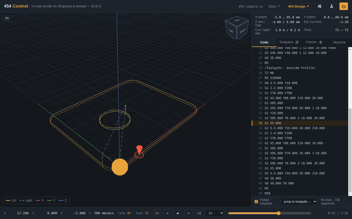Click the scrollbar down arrow in the code panel
The height and width of the screenshot is (219, 352).
(x=350, y=194)
